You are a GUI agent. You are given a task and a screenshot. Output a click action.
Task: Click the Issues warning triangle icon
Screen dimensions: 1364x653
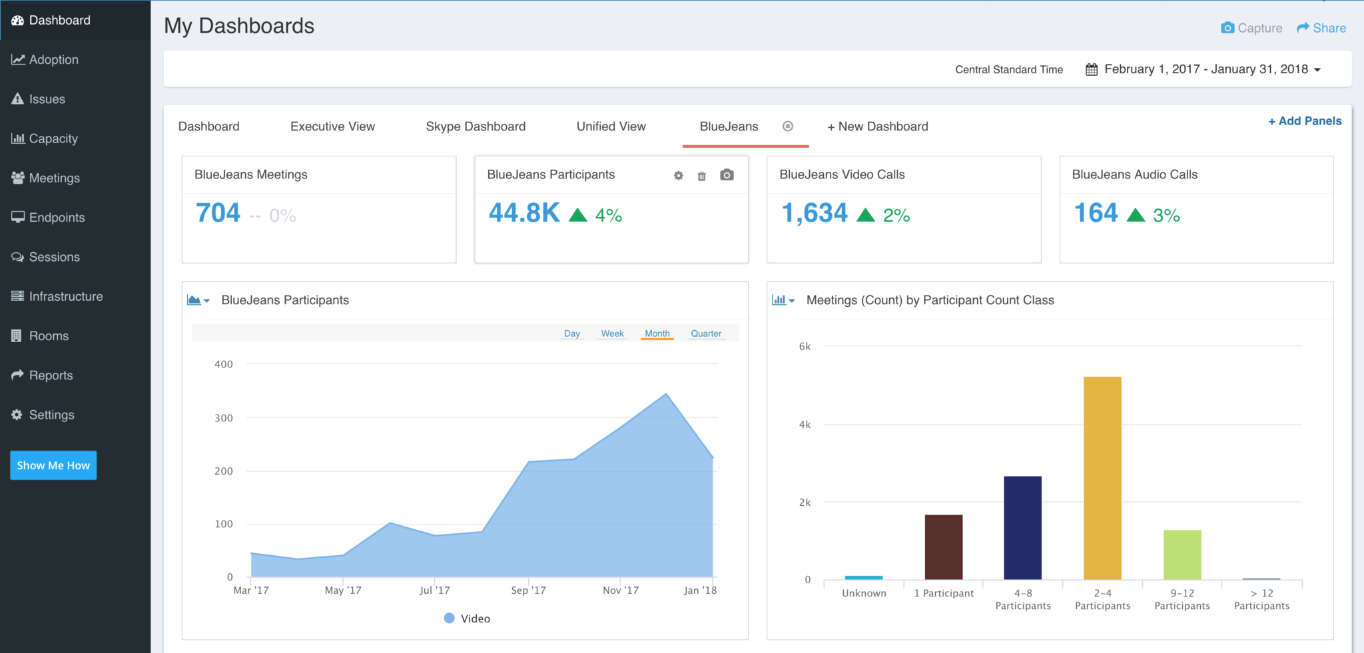[x=17, y=99]
